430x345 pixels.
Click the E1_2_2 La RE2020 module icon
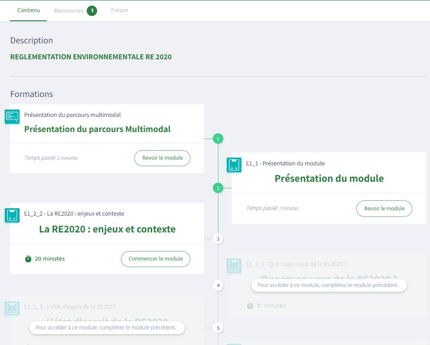tap(12, 215)
